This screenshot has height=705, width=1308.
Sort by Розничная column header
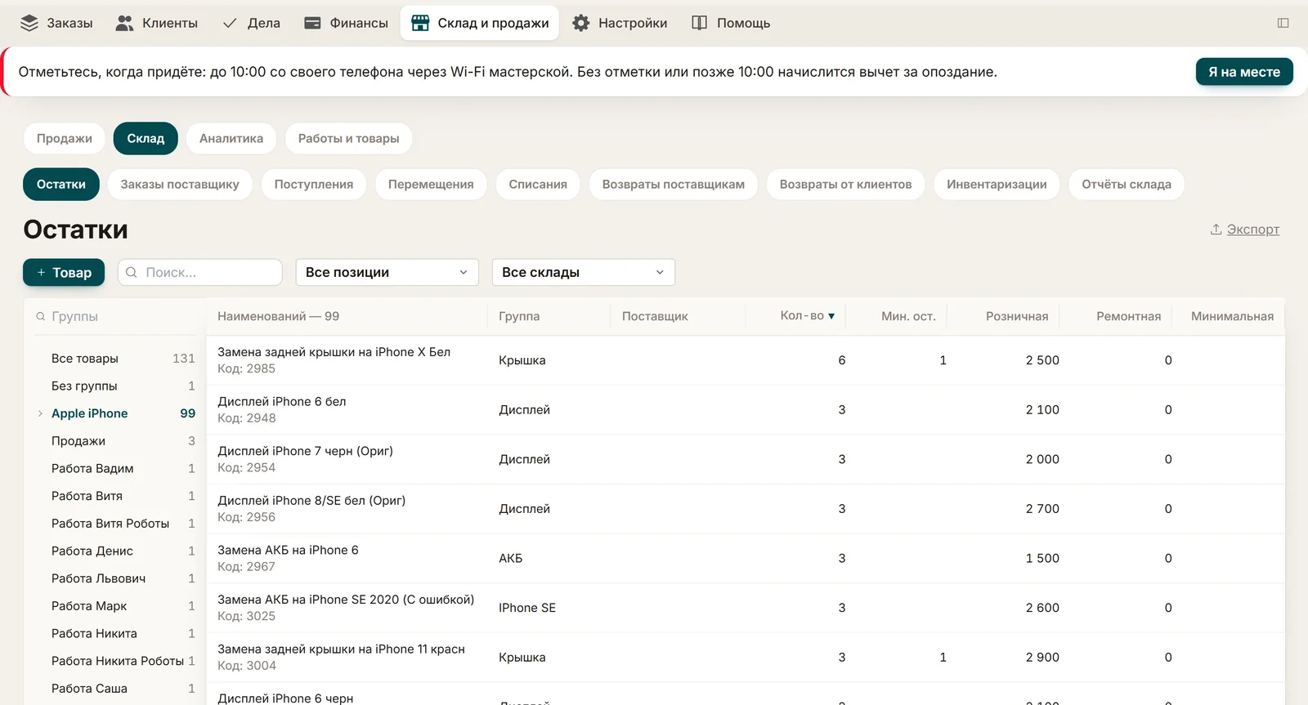pos(1017,316)
